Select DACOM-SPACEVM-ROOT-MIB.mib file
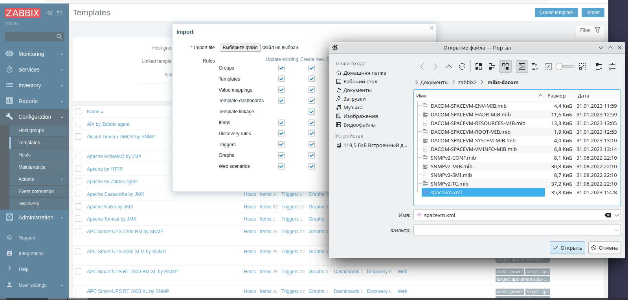Viewport: 628px width, 300px height. 470,132
